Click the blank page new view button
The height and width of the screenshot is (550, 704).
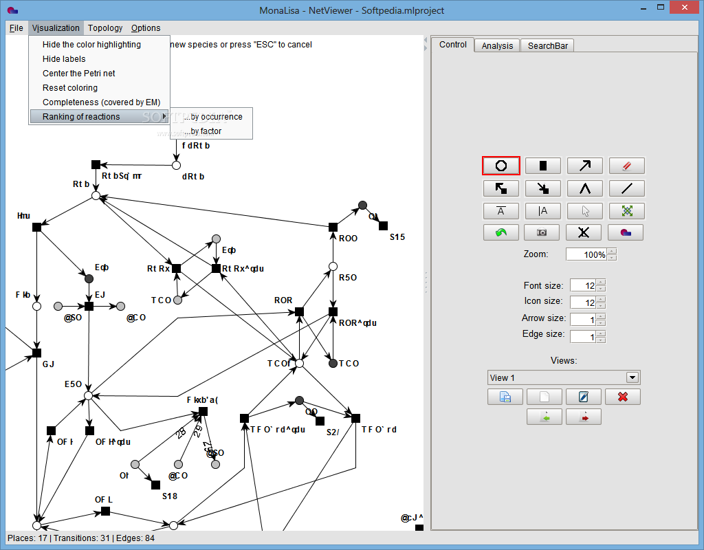coord(544,397)
